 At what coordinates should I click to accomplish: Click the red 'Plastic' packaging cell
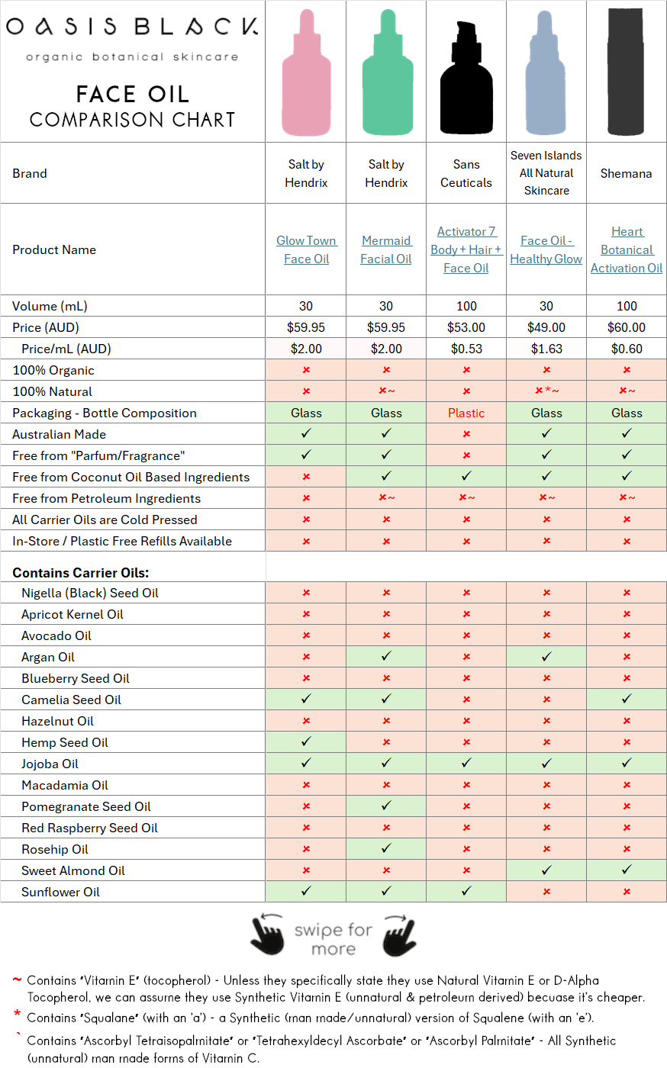(466, 413)
